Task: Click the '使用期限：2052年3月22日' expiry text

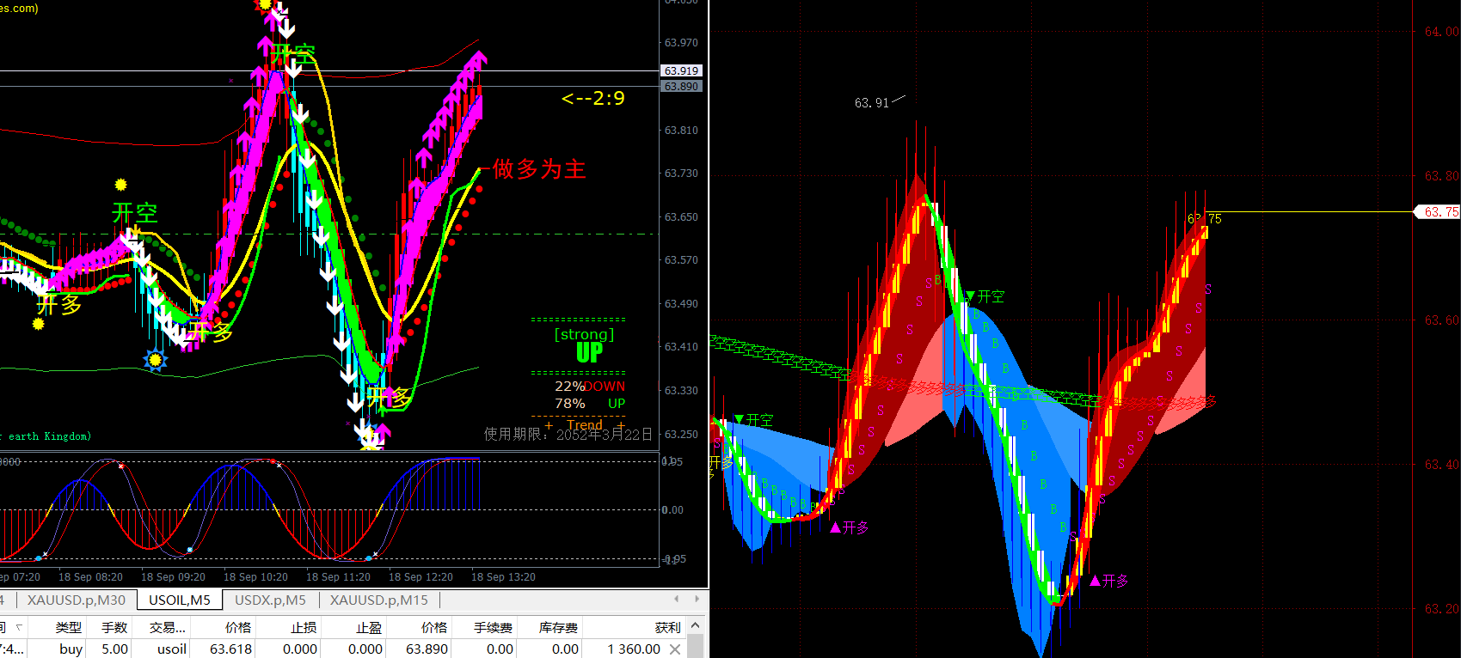Action: [x=568, y=435]
